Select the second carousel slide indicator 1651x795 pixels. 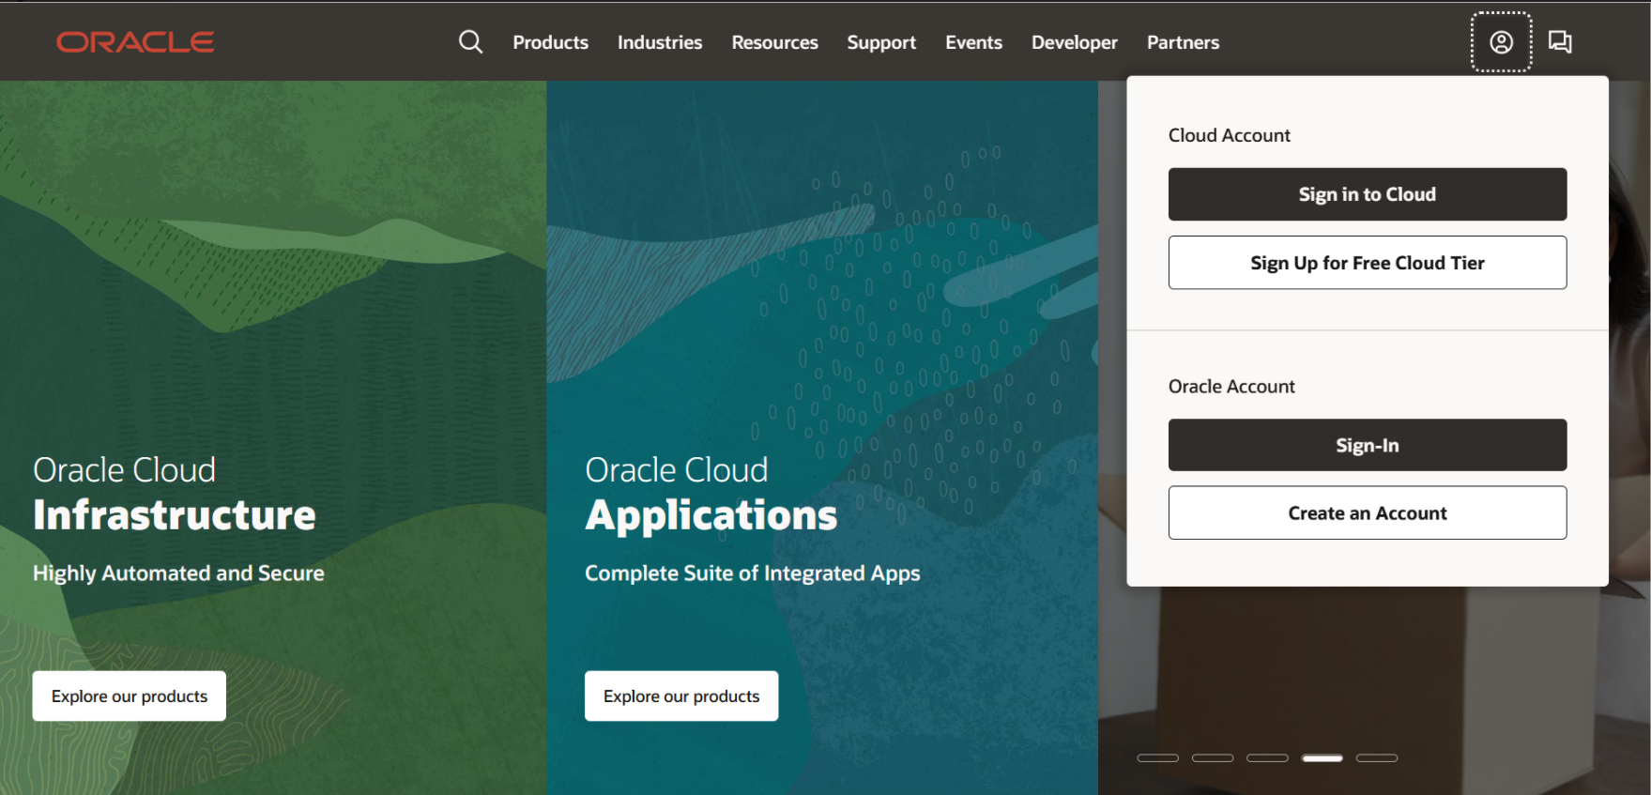pyautogui.click(x=1213, y=757)
